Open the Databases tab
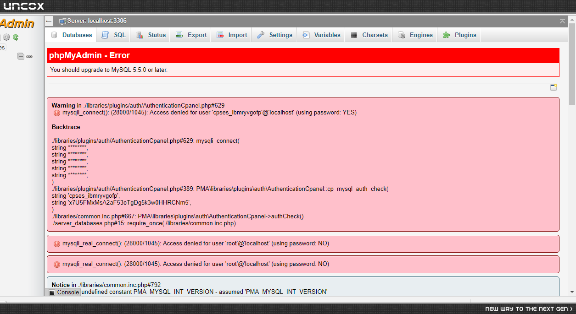The width and height of the screenshot is (576, 314). 72,35
